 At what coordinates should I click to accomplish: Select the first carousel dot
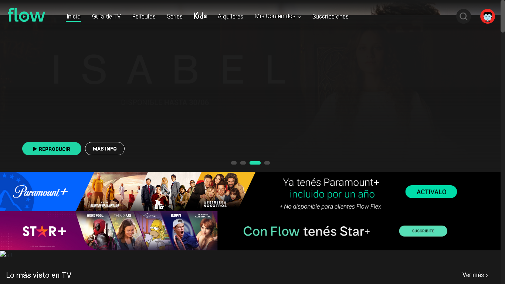pyautogui.click(x=234, y=163)
